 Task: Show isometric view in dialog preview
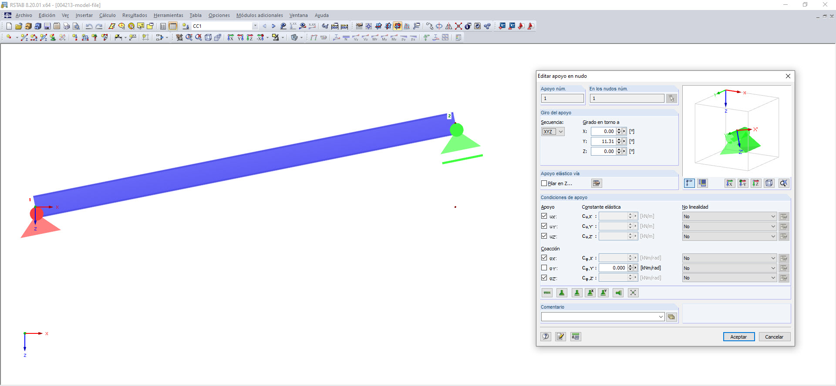click(x=769, y=183)
